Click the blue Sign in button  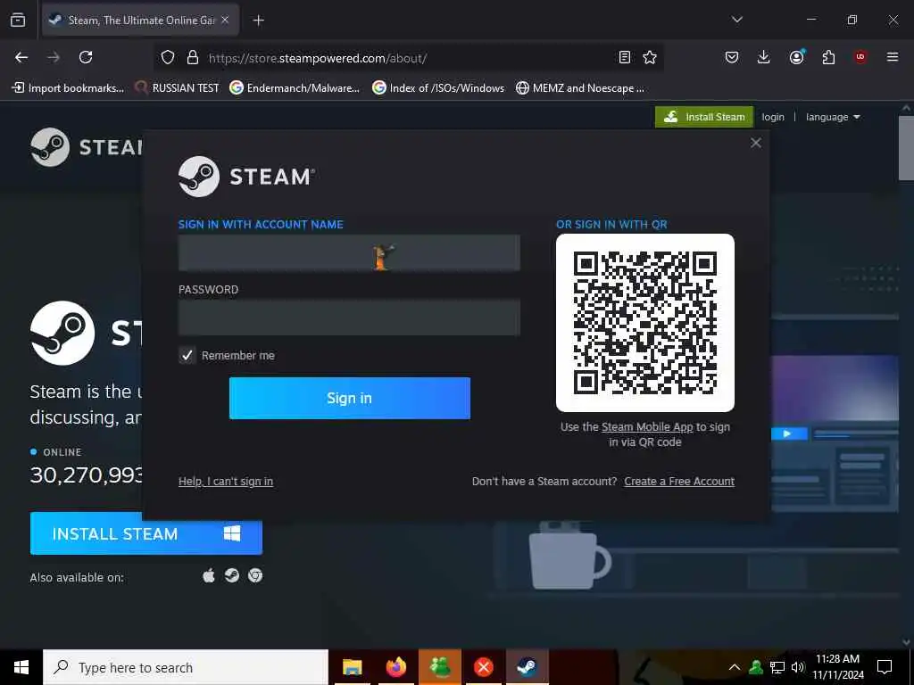[349, 398]
